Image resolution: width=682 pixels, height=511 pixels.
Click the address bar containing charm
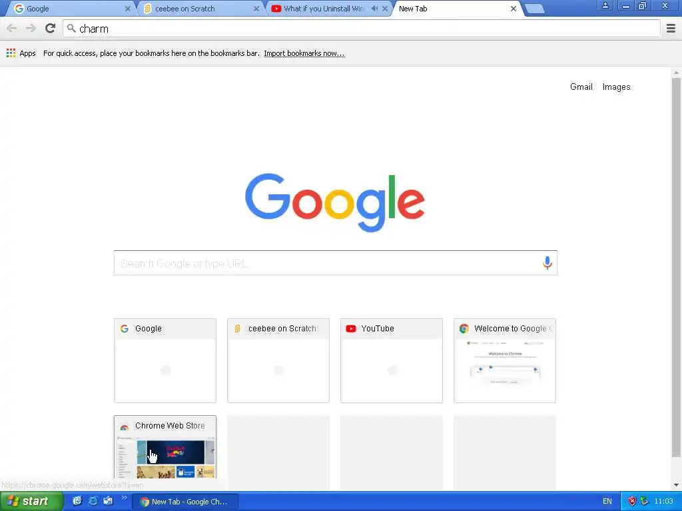[361, 29]
